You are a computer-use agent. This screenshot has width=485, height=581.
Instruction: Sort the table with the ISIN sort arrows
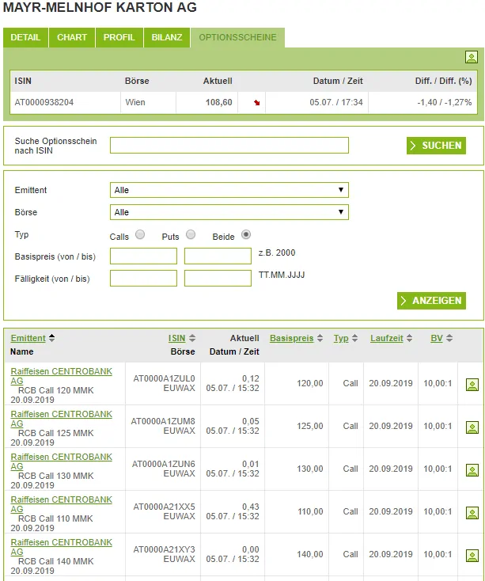192,338
